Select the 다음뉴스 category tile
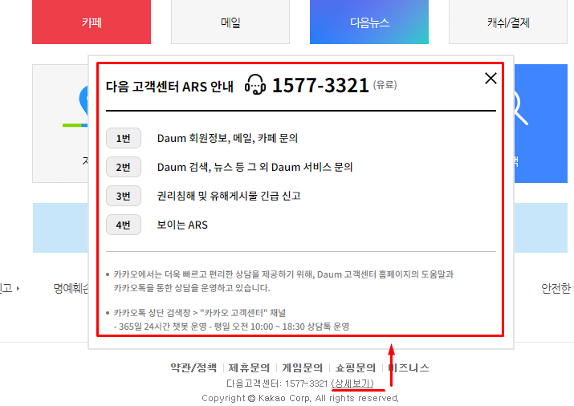 pyautogui.click(x=369, y=22)
